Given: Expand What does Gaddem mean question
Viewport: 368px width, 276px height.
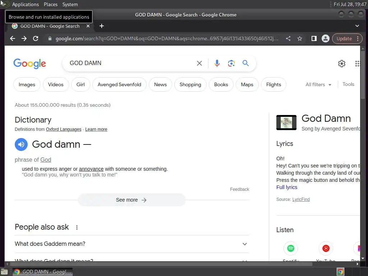Looking at the screenshot, I should (132, 244).
